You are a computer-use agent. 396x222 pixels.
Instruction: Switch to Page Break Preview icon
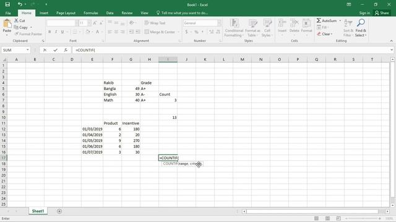[x=338, y=218]
